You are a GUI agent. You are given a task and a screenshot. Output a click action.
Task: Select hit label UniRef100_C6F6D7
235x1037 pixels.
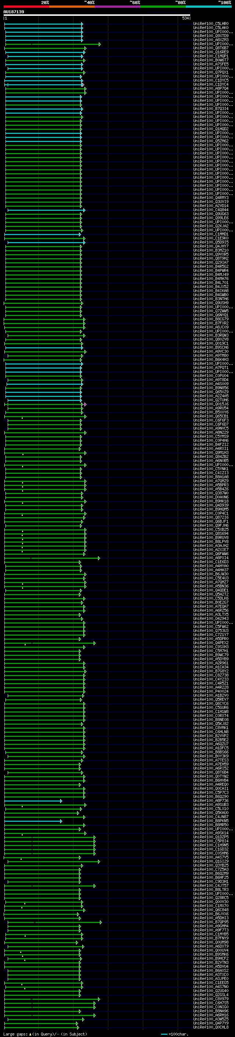(x=211, y=424)
